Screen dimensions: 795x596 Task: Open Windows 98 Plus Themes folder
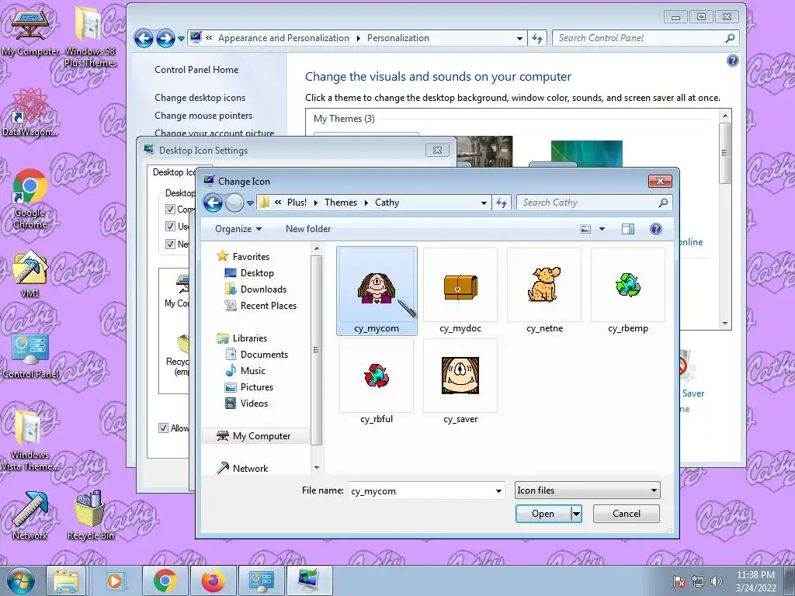90,36
